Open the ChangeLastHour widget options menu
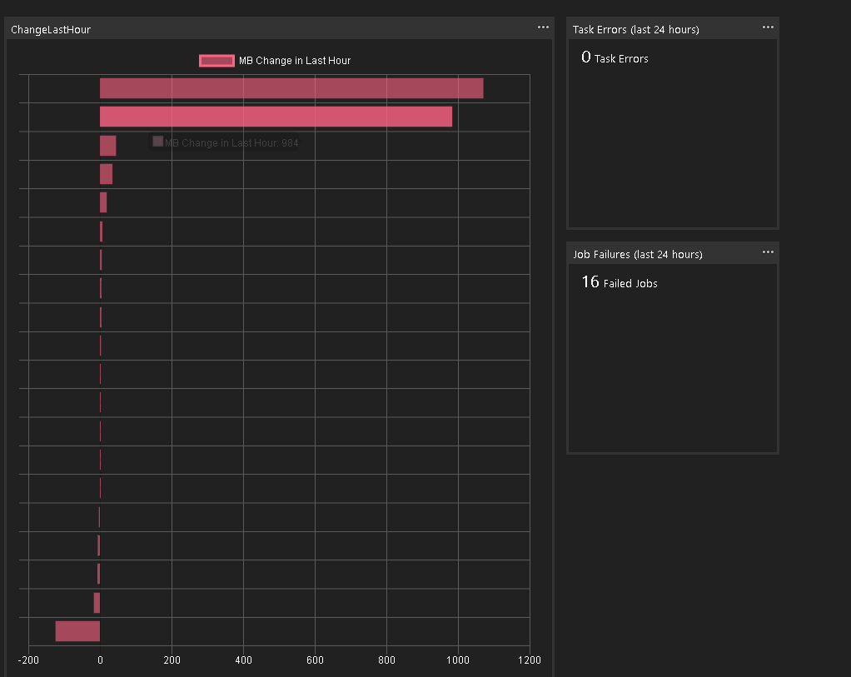Screen dimensions: 851x677 coord(543,27)
